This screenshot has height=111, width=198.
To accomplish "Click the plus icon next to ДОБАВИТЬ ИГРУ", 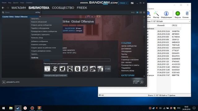I will [x=4, y=82].
